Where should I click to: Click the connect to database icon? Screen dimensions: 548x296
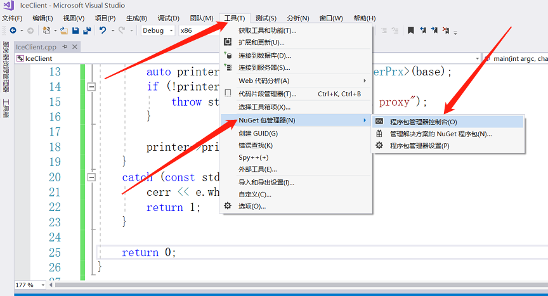click(228, 55)
